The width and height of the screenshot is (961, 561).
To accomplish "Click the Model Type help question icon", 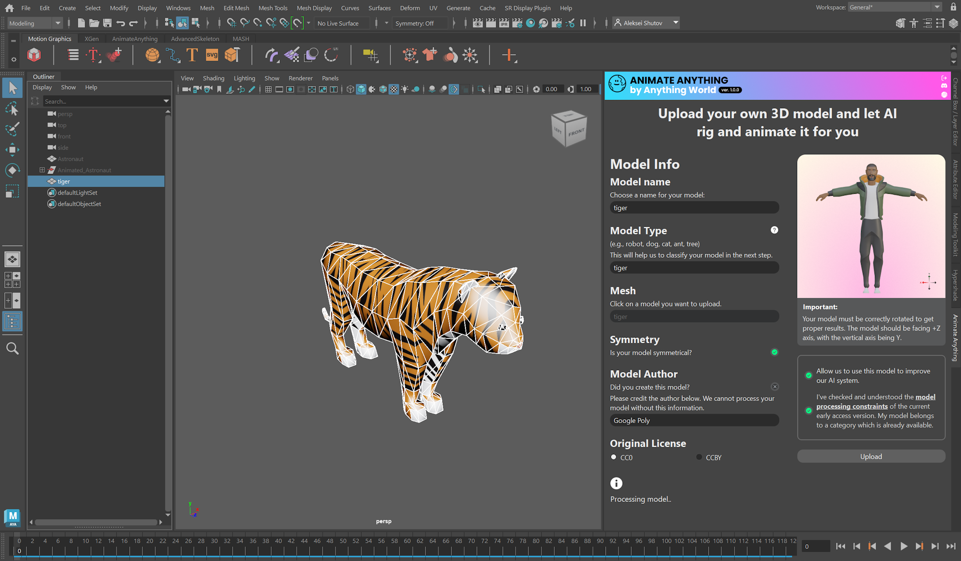I will click(x=774, y=230).
